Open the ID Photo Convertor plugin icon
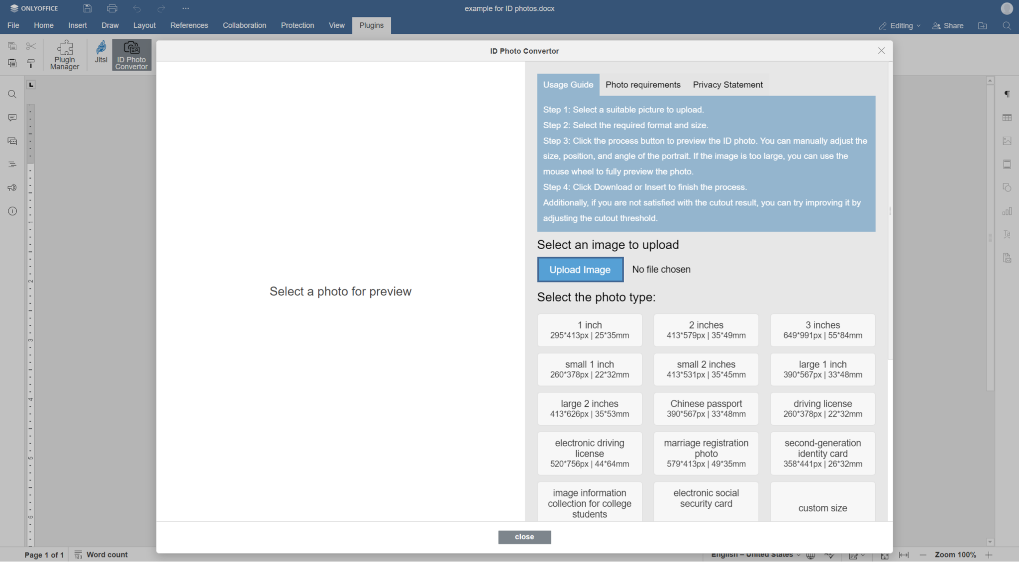Image resolution: width=1019 pixels, height=562 pixels. (131, 54)
